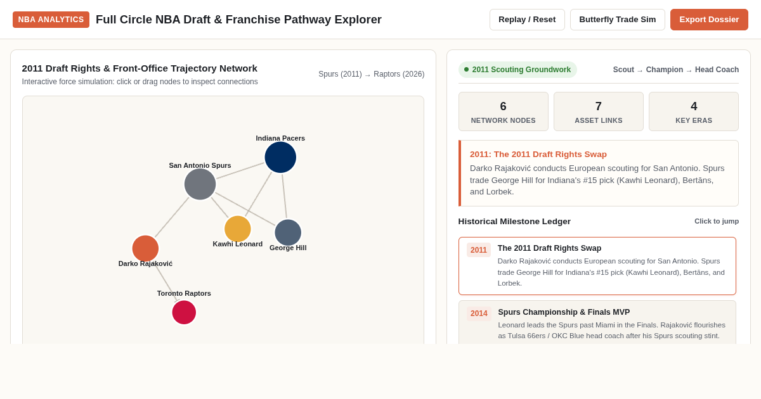The height and width of the screenshot is (399, 761).
Task: Click the page title 'Full Circle NBA Draft'
Action: (x=238, y=20)
